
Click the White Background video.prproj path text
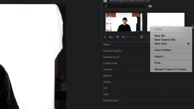[x=129, y=1]
